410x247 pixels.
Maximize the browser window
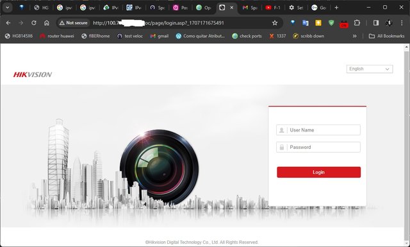385,7
